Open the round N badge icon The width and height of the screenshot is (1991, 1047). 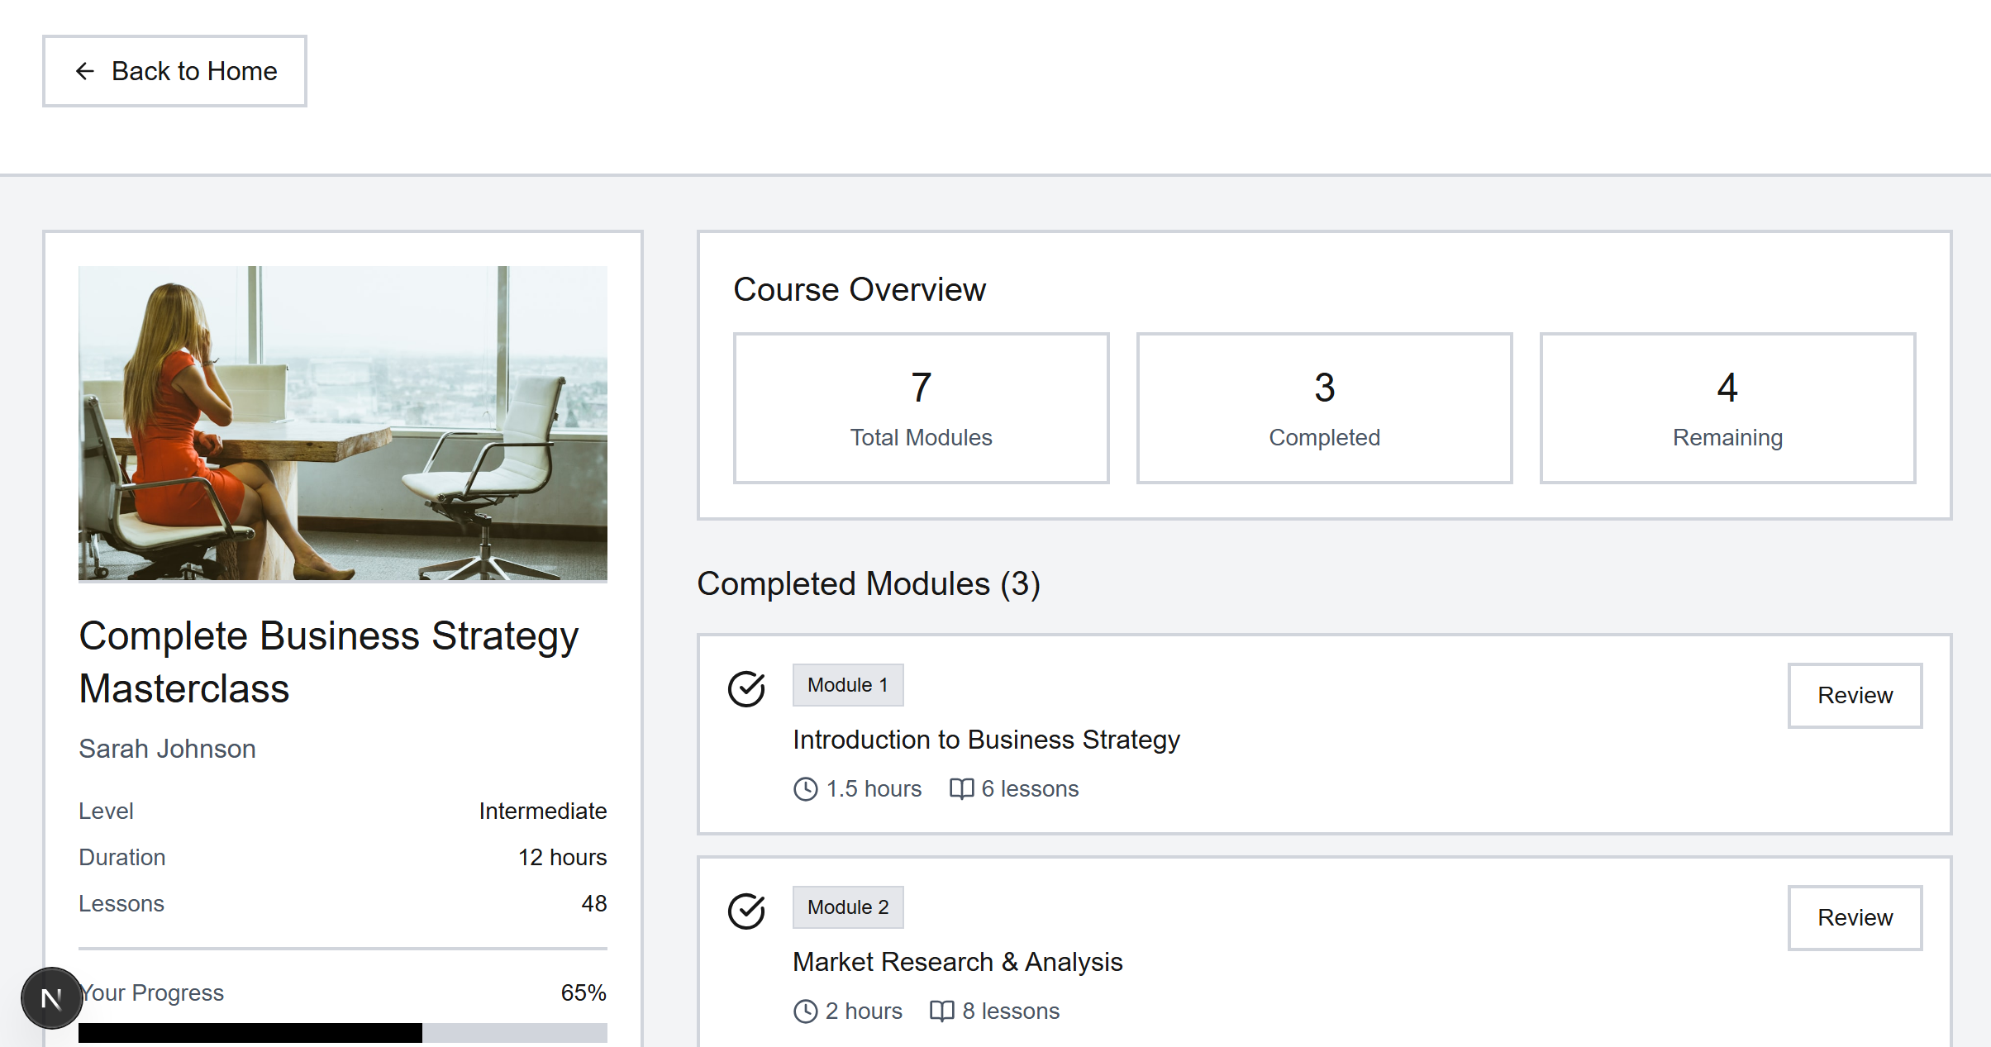pos(51,998)
